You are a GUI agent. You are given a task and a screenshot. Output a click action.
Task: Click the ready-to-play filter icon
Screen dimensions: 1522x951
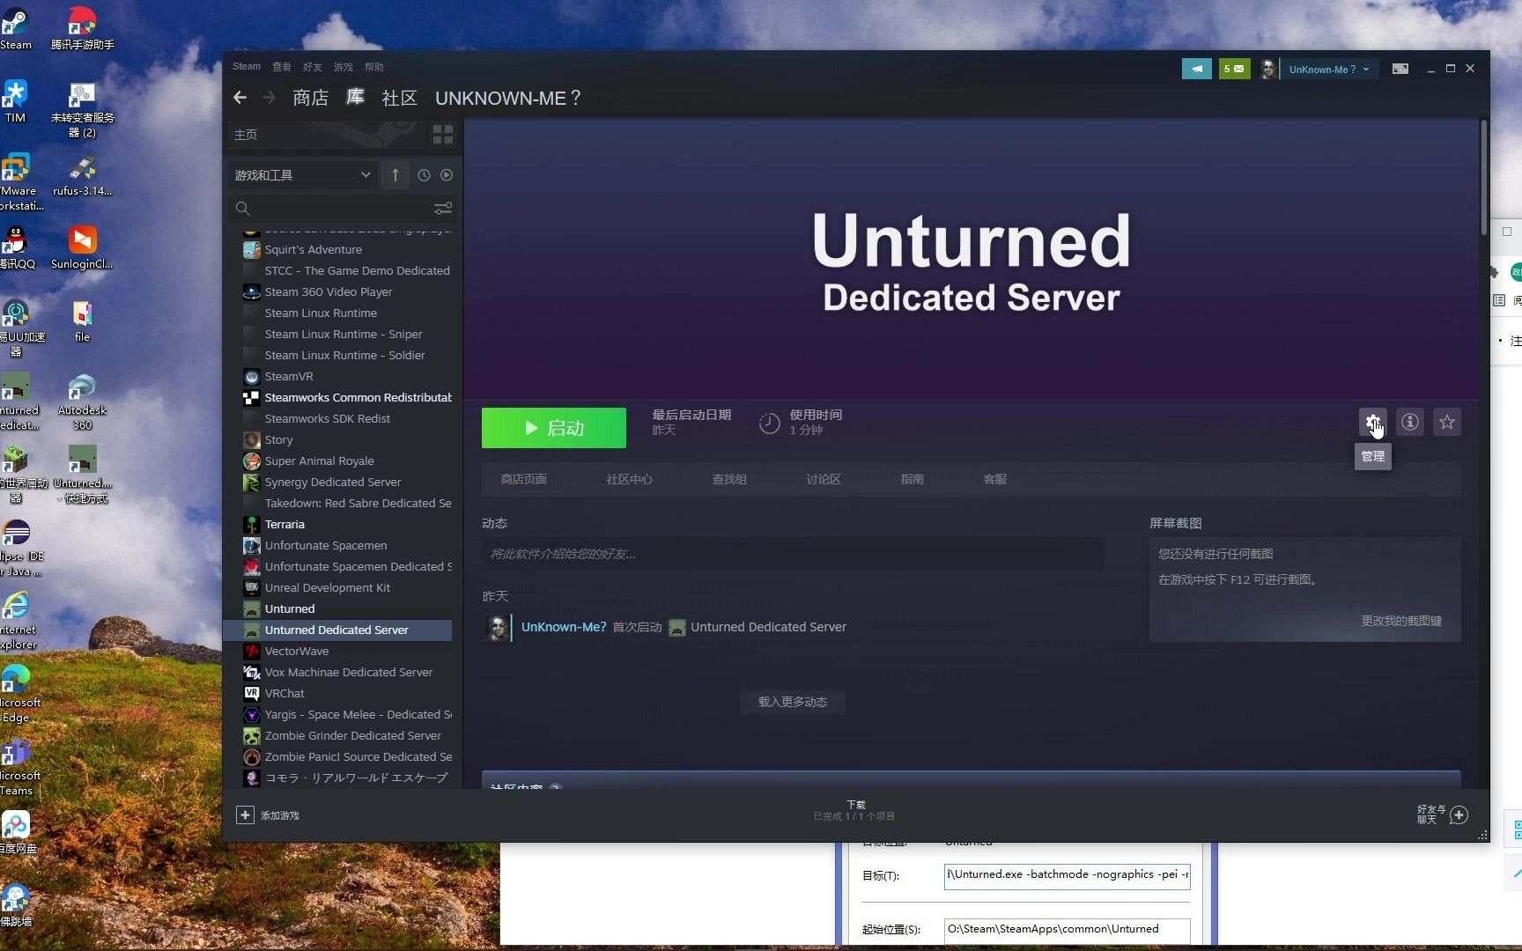[x=447, y=175]
